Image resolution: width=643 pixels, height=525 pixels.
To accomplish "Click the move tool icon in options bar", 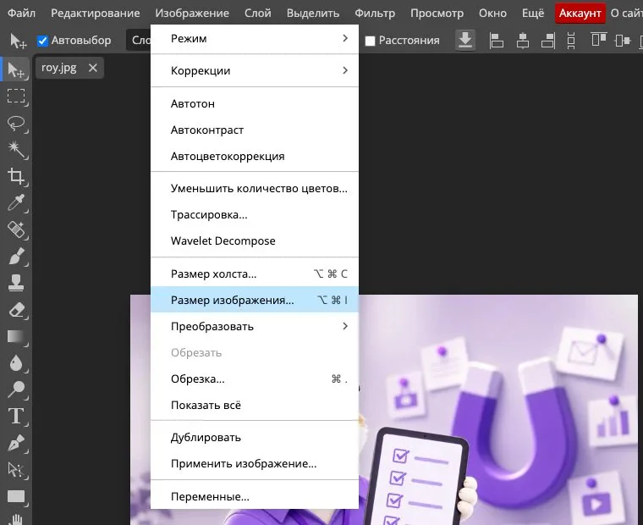I will (18, 41).
